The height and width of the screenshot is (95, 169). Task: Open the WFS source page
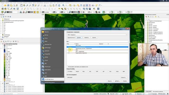53,76
